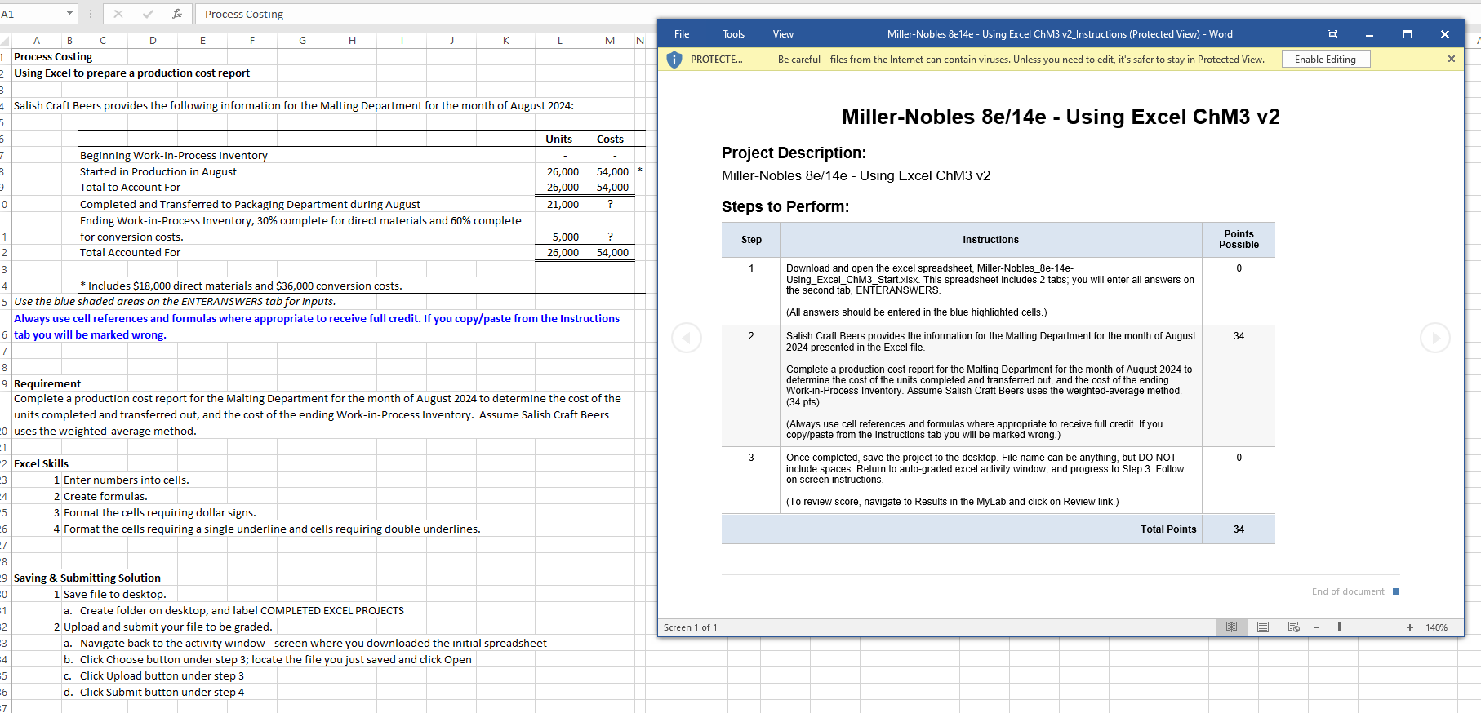1481x713 pixels.
Task: Minimize the Word window
Action: click(x=1369, y=34)
